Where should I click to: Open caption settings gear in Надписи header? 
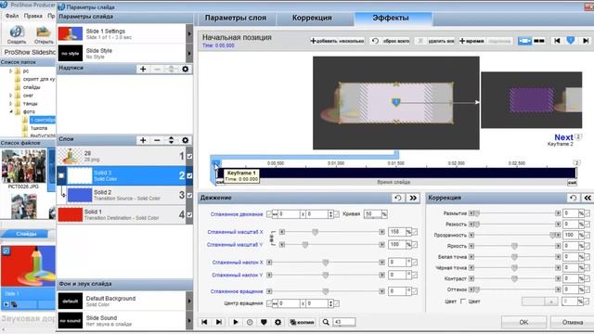[x=186, y=69]
